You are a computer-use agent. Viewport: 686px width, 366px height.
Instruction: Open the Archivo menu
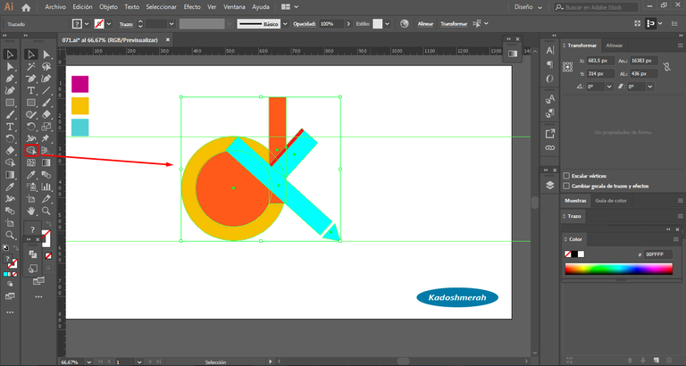click(x=55, y=7)
